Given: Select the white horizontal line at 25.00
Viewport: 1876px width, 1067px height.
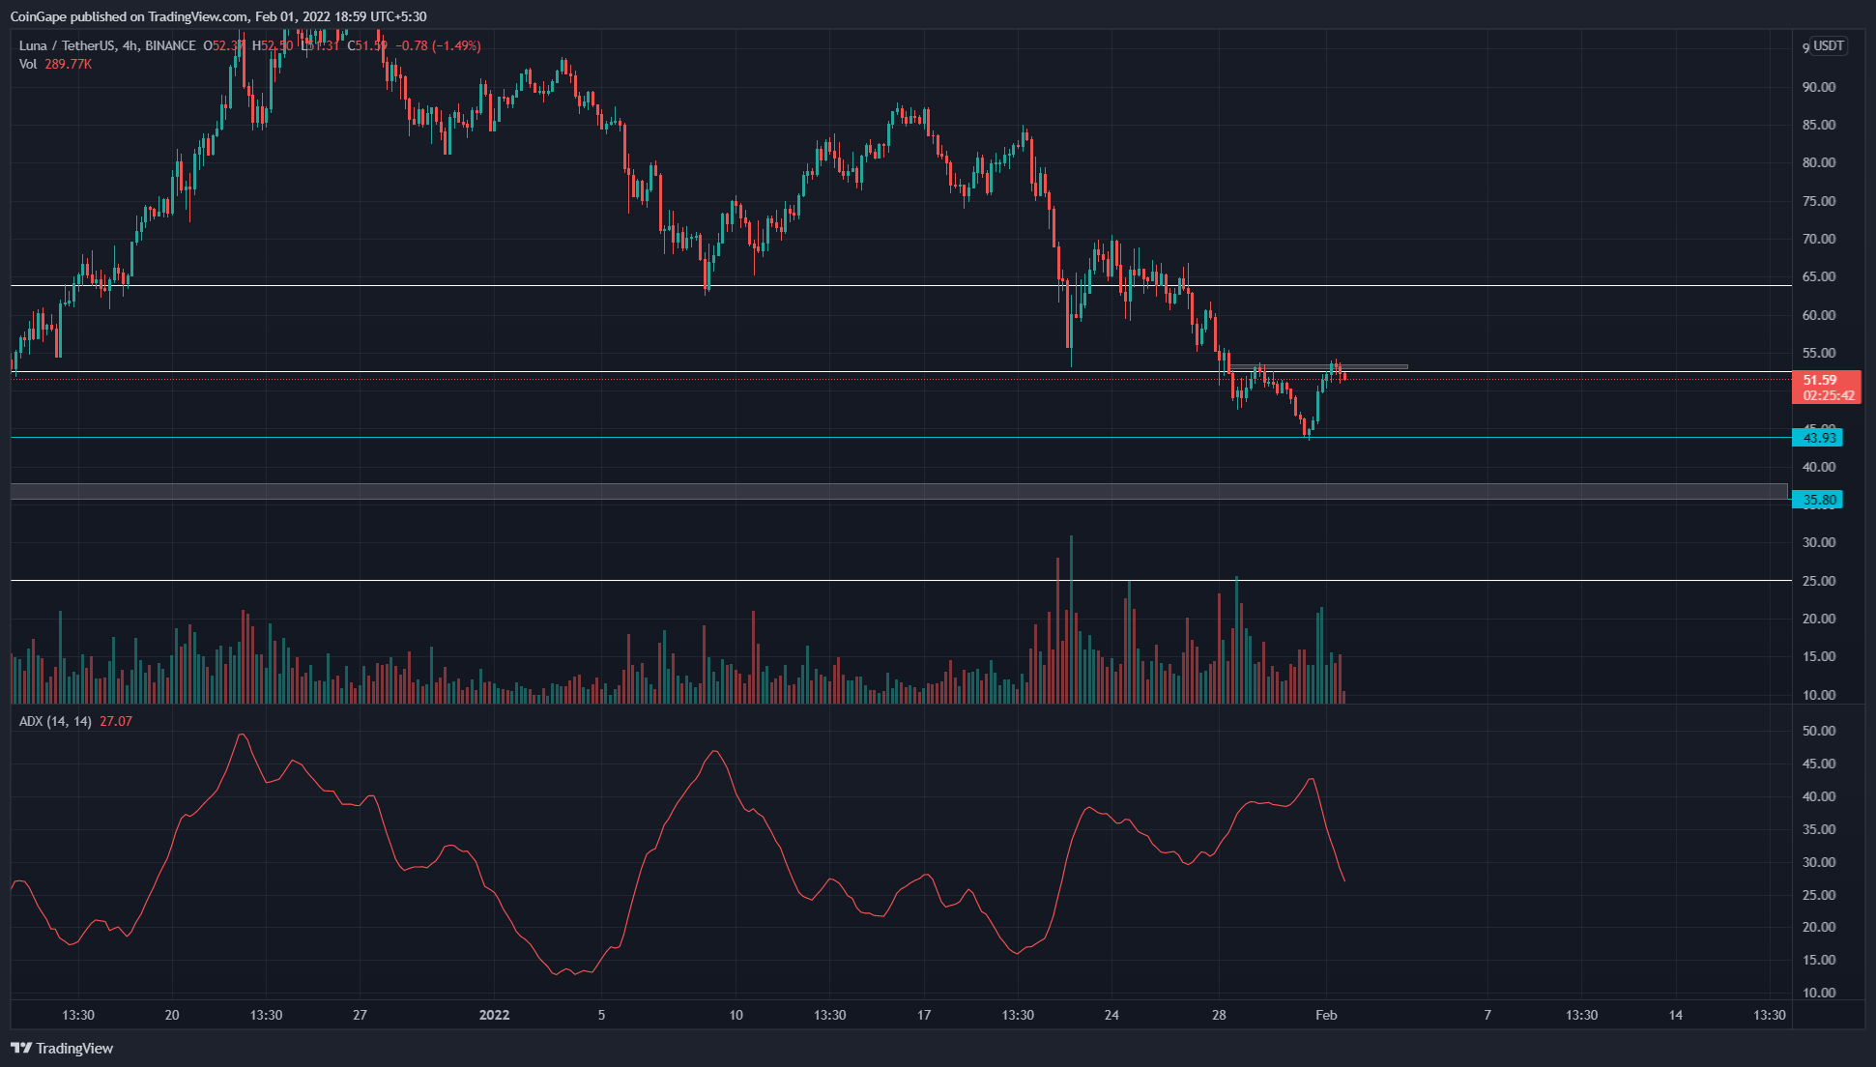Looking at the screenshot, I should click(677, 580).
